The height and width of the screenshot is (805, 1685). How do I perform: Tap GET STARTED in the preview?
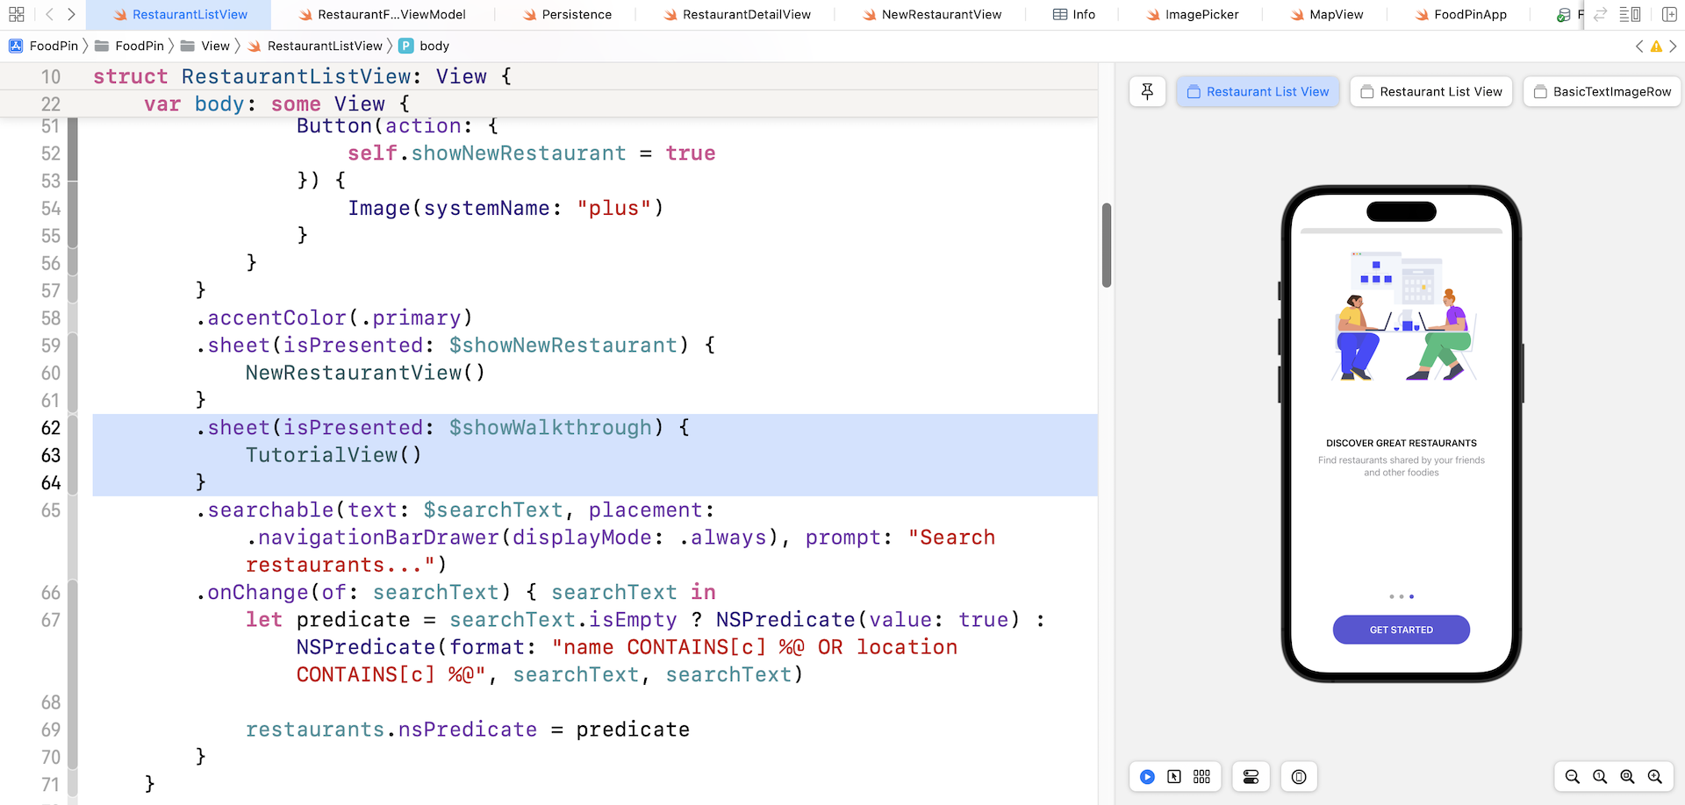coord(1401,630)
